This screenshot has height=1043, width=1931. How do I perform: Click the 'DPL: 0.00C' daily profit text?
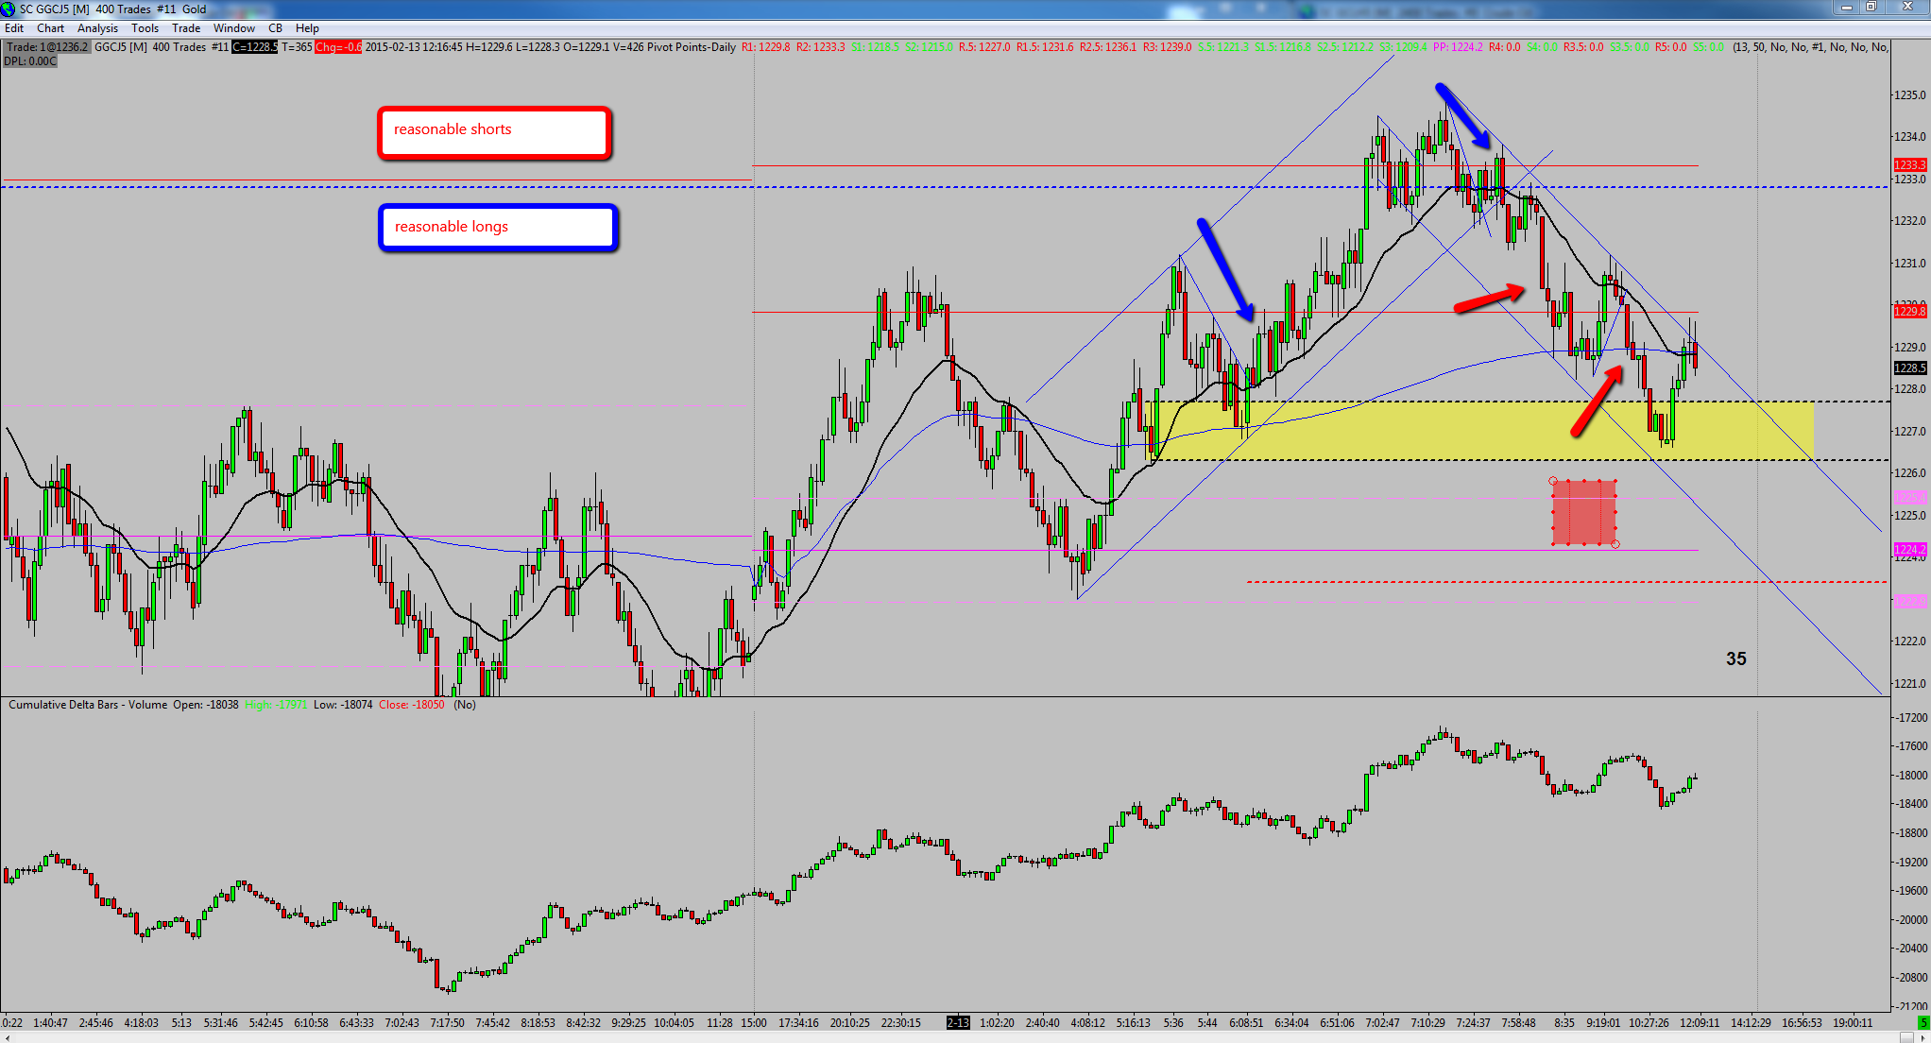tap(30, 61)
